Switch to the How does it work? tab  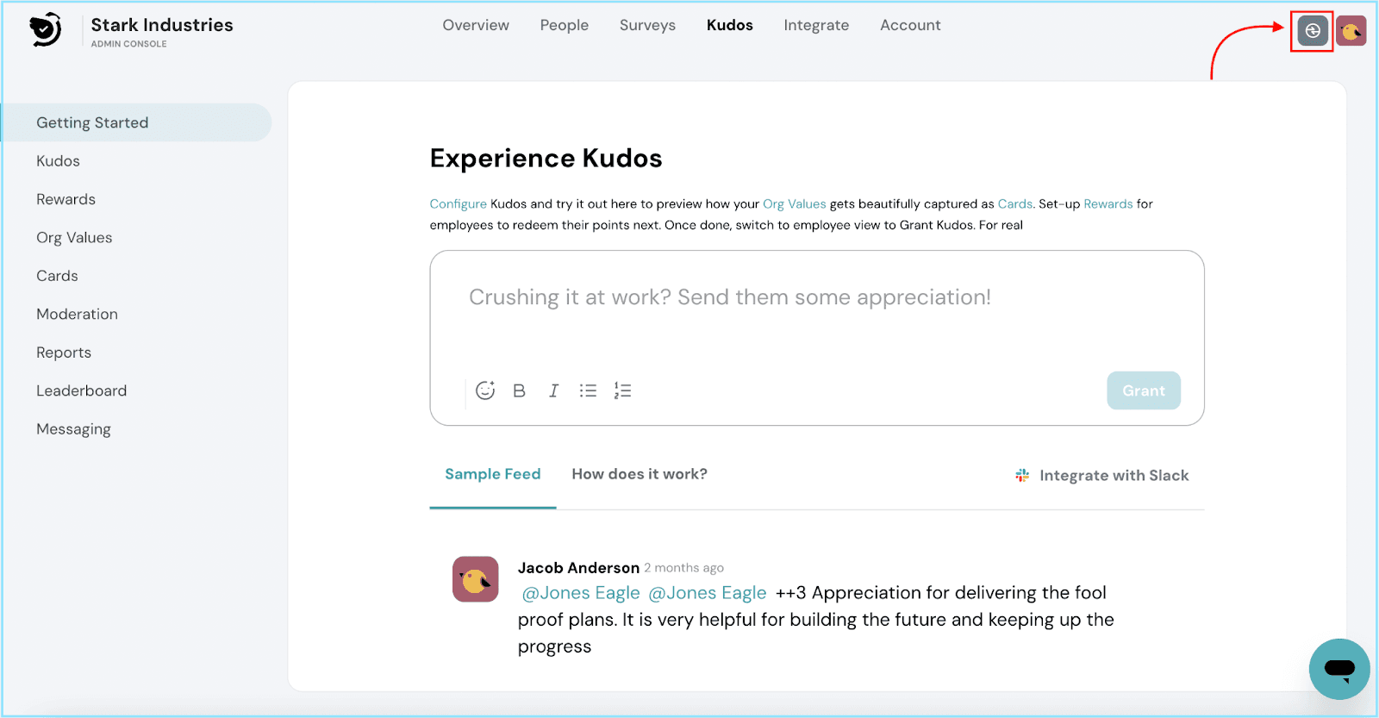pos(639,474)
